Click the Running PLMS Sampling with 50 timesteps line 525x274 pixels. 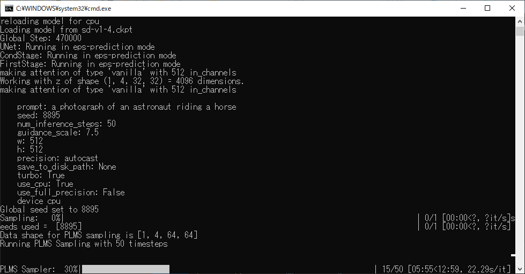[x=84, y=244]
